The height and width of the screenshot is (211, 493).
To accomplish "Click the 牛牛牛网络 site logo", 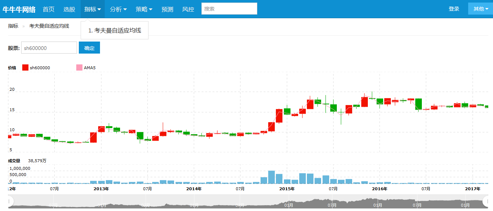I will pos(19,9).
